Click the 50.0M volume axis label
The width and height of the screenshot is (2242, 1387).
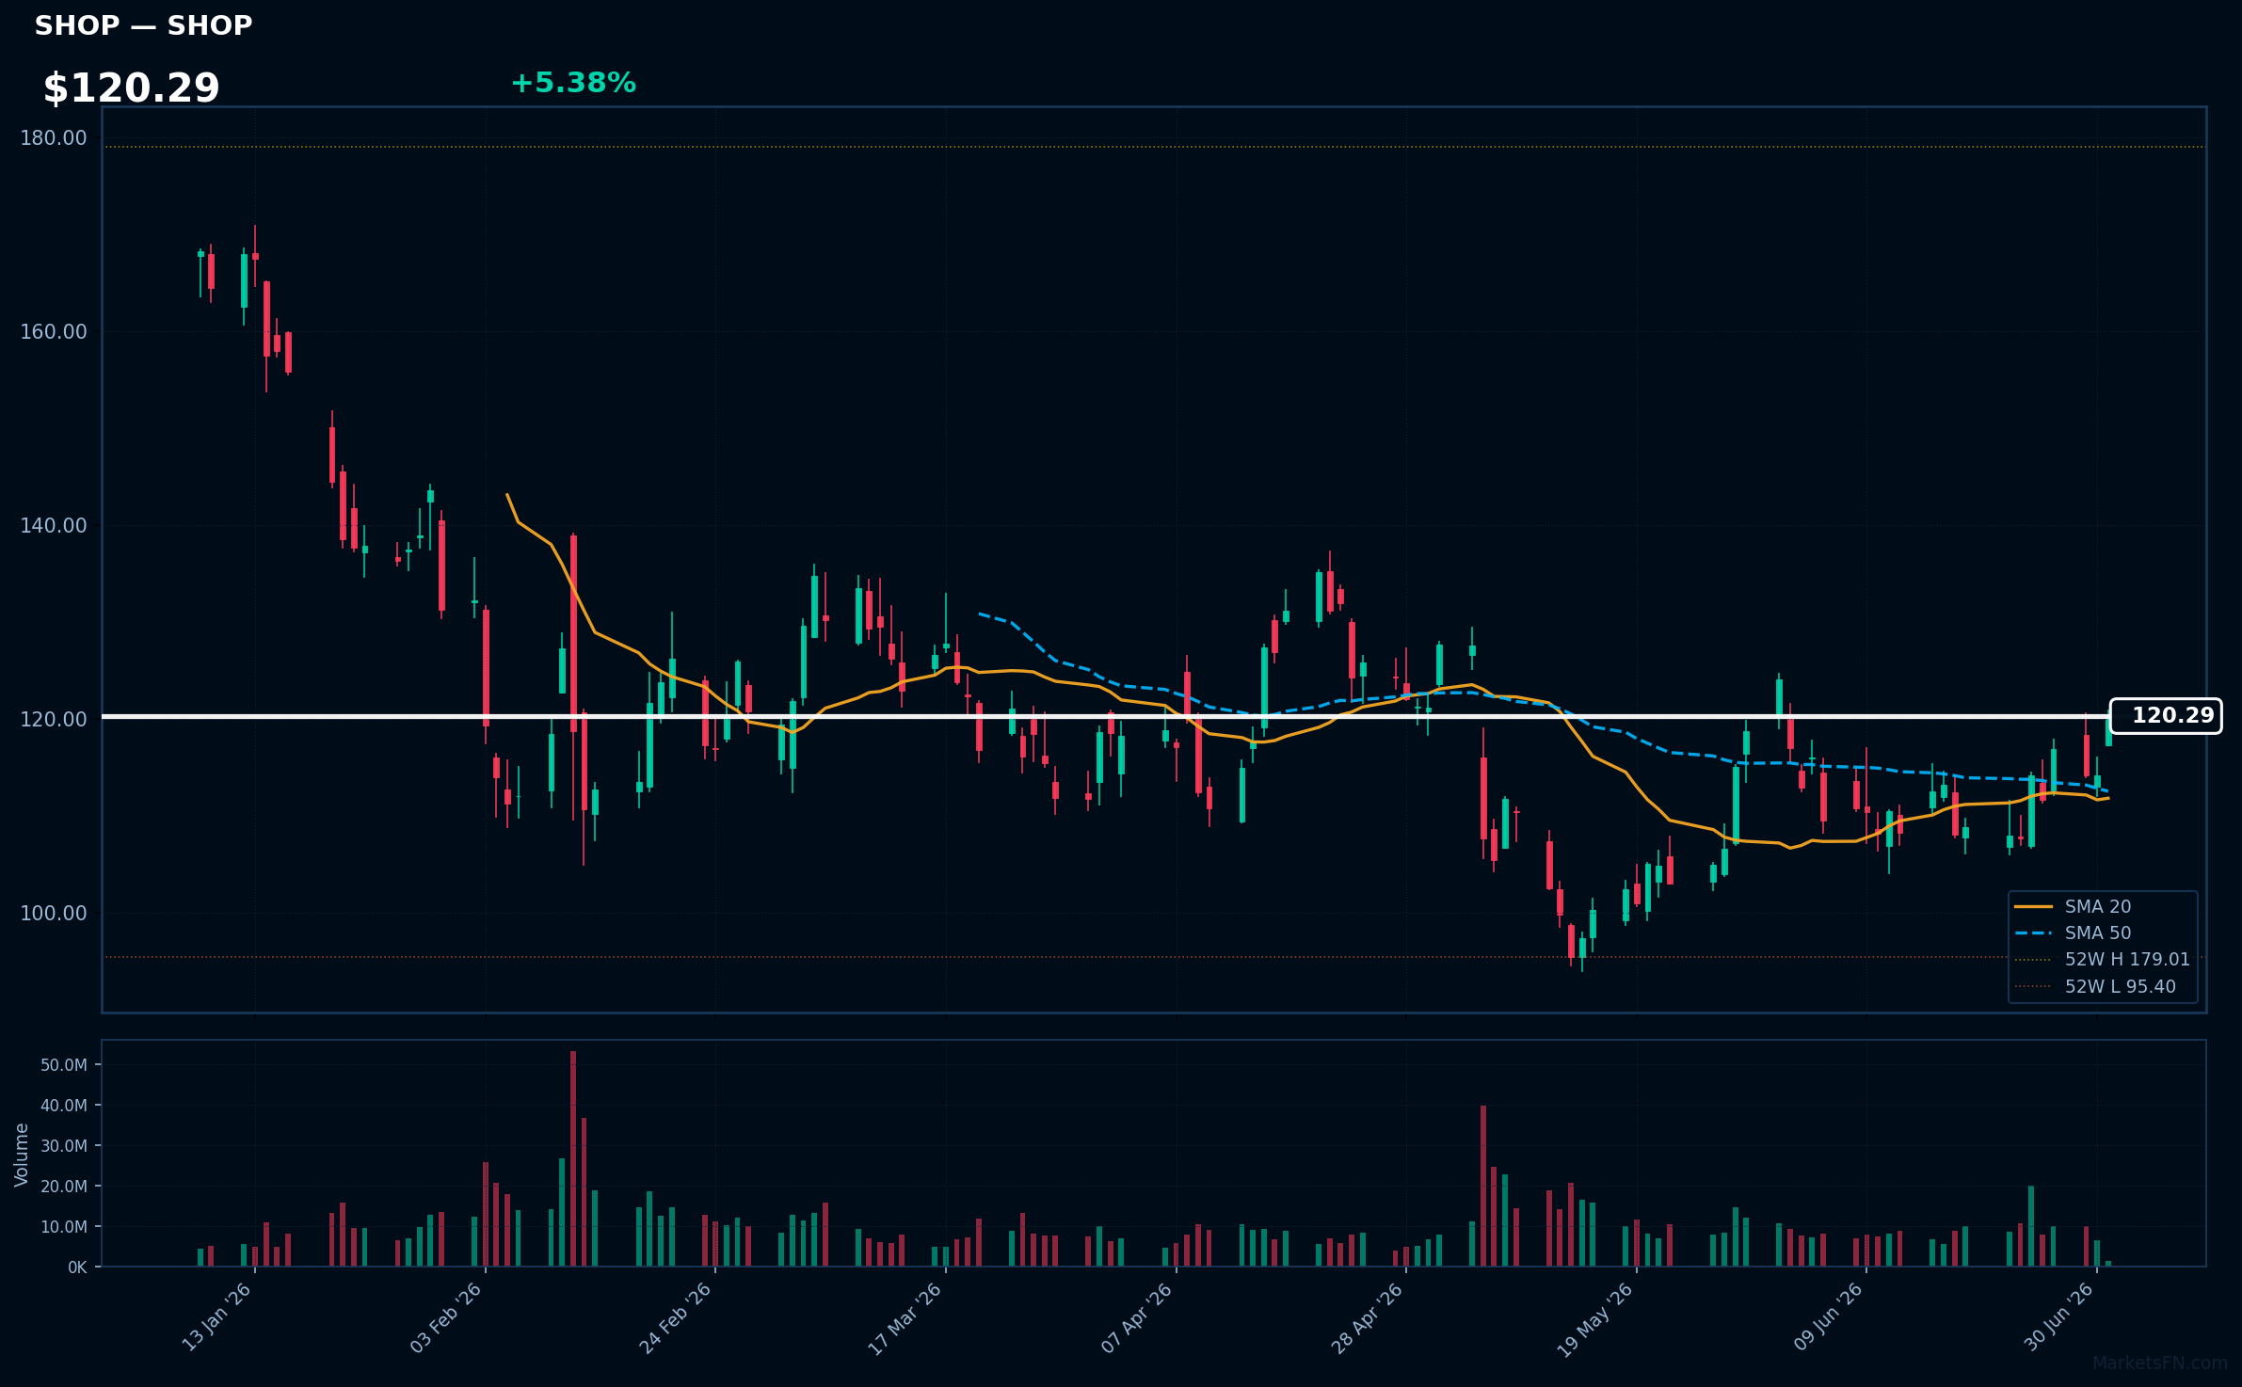tap(64, 1065)
